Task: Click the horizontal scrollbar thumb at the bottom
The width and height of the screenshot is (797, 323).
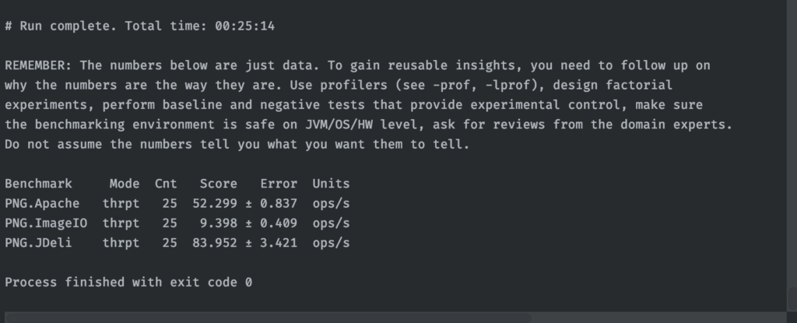Action: (x=265, y=318)
